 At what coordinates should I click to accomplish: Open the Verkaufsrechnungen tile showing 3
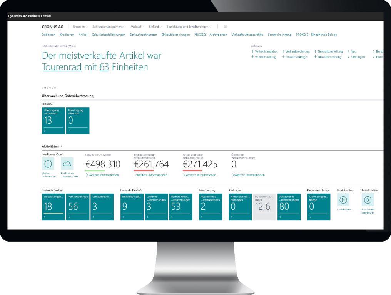pos(102,207)
